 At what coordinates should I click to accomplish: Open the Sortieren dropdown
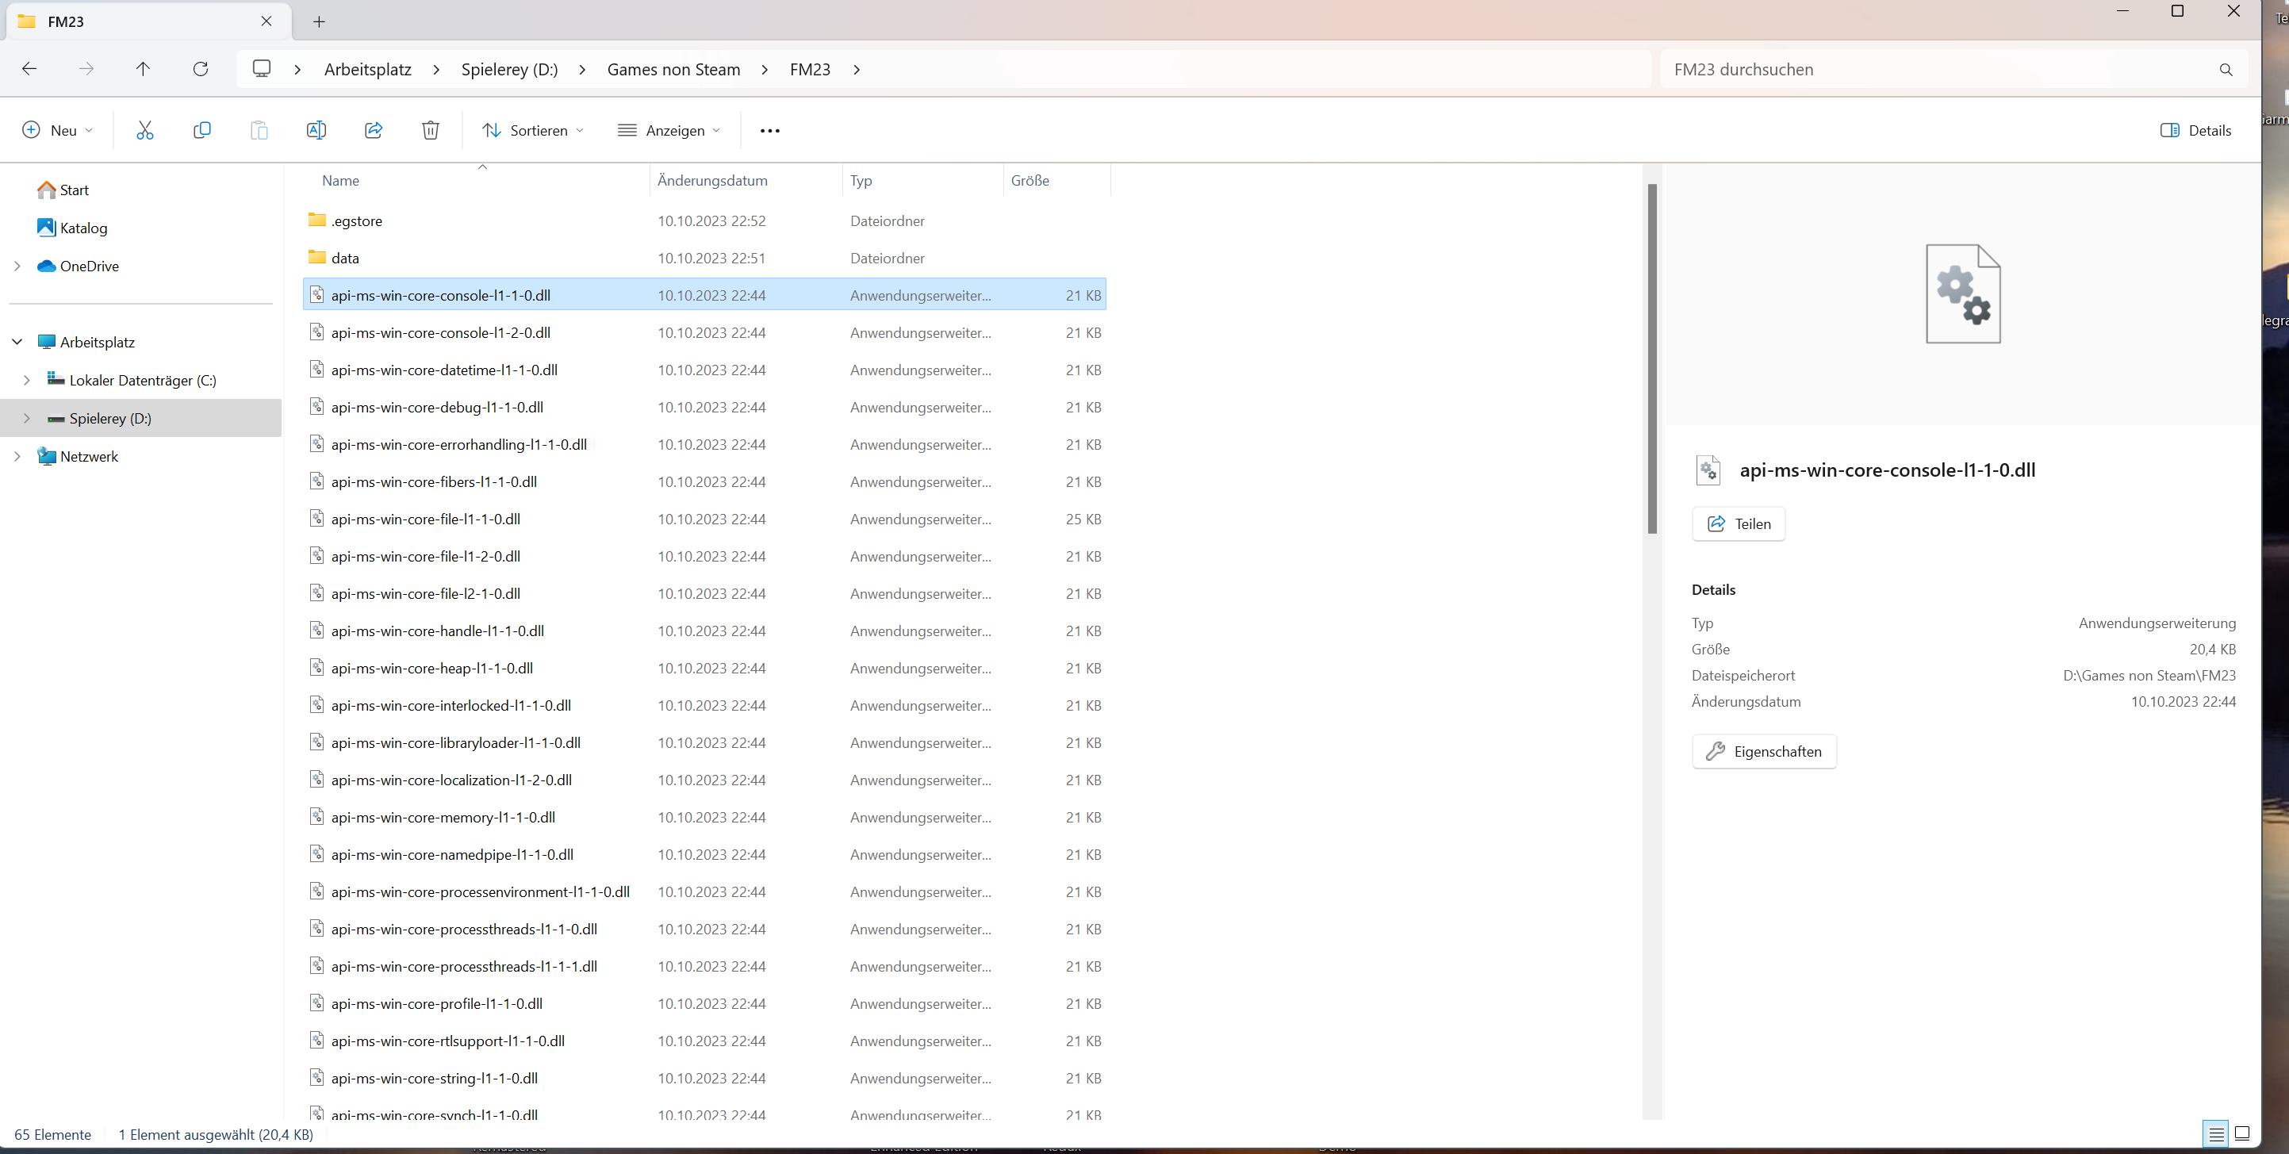pos(532,131)
